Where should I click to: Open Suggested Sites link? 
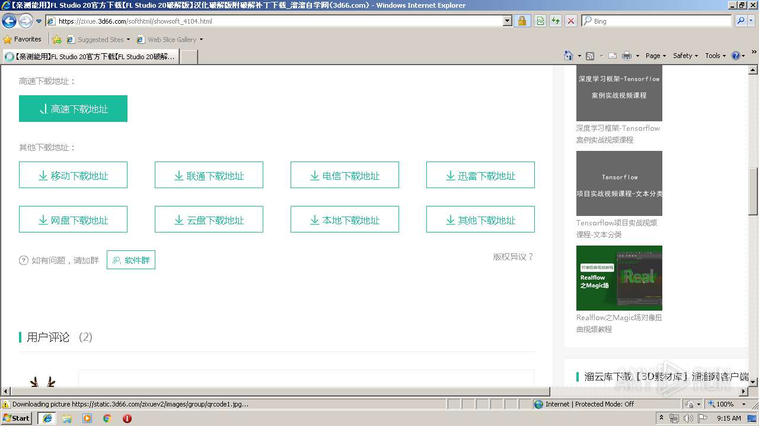point(98,40)
